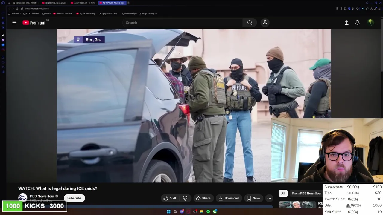Screen dimensions: 383x215
Task: Open Death of Twitch bookmark
Action: [63, 13]
